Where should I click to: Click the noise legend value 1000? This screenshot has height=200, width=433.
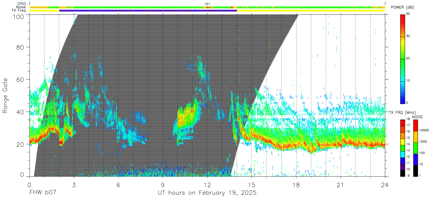[x=423, y=141]
